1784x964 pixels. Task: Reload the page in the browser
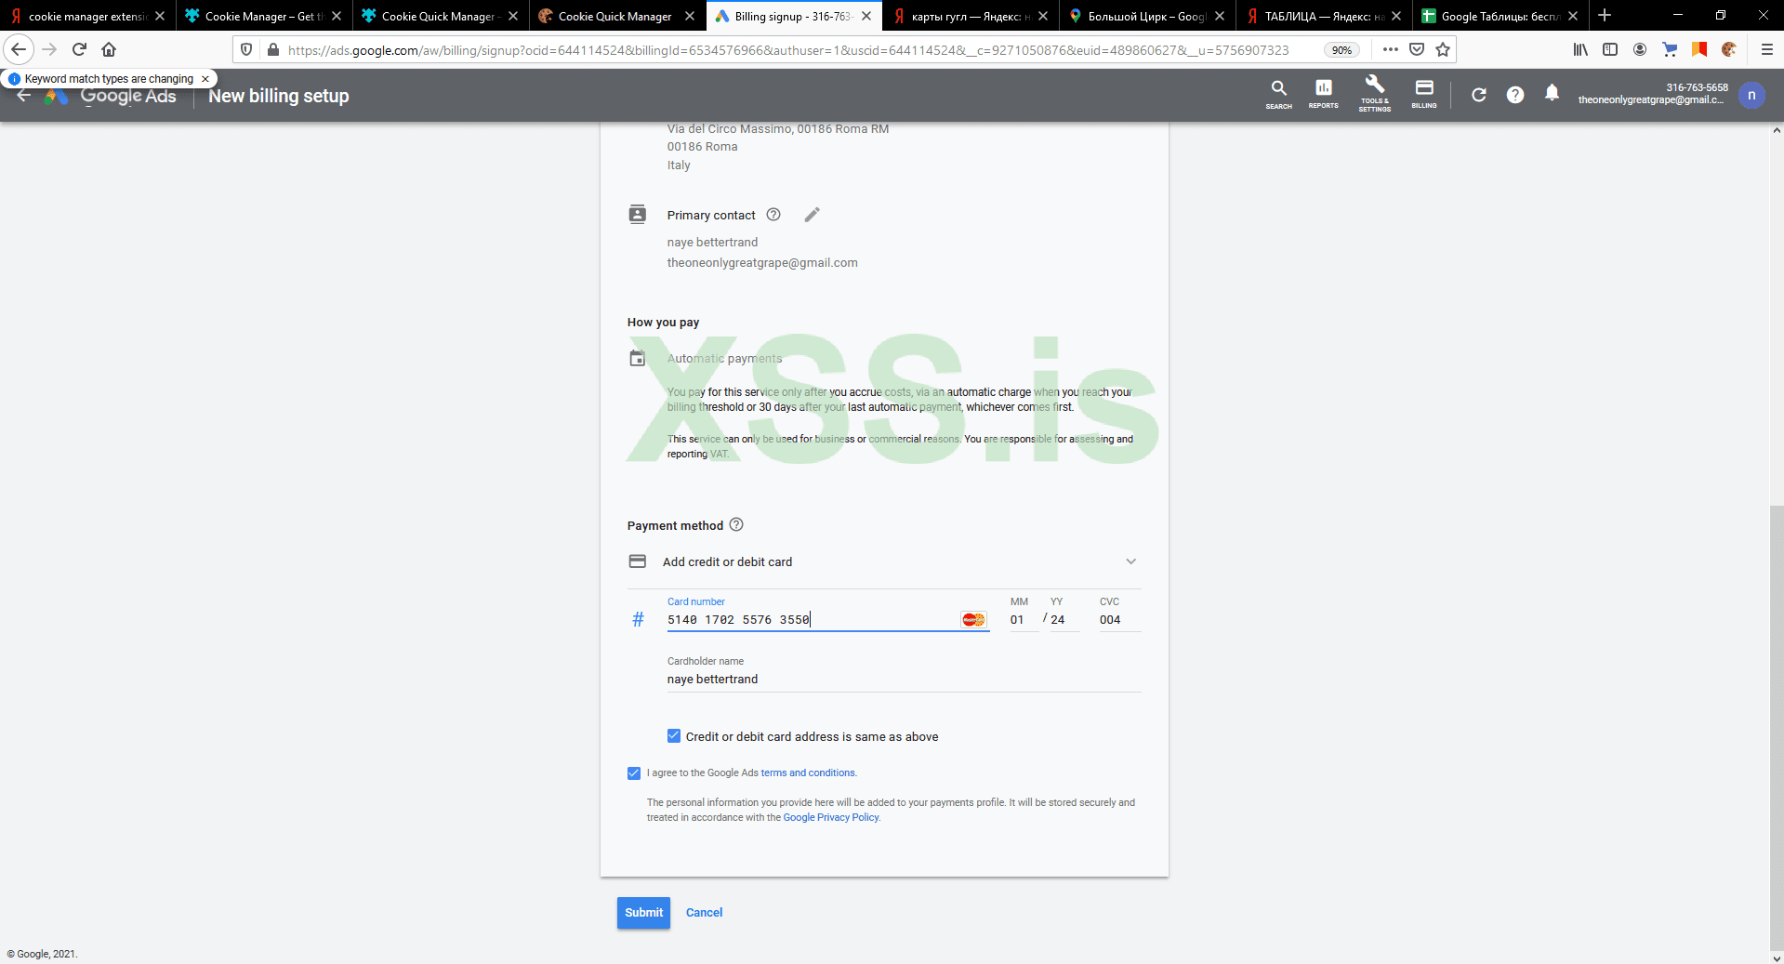click(79, 49)
